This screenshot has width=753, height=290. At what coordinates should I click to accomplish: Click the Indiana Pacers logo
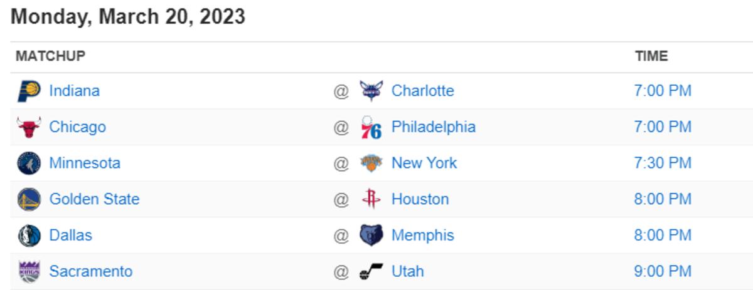point(29,91)
